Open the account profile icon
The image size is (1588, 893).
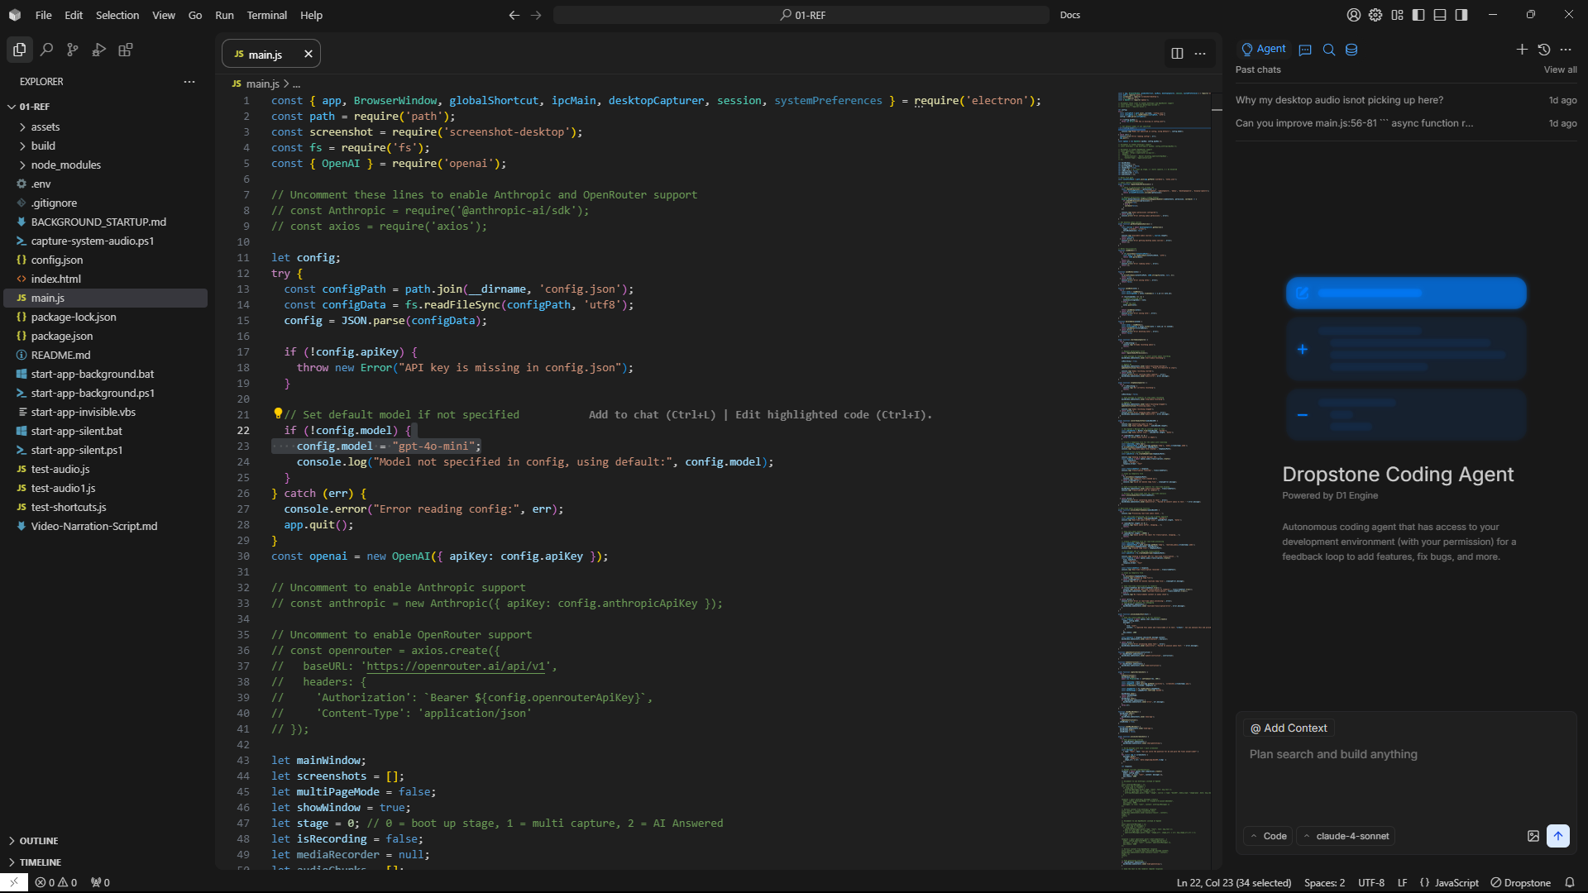pyautogui.click(x=1354, y=15)
